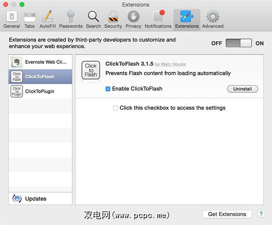272x225 pixels.
Task: Open the Privacy hand icon pane
Action: pos(133,19)
